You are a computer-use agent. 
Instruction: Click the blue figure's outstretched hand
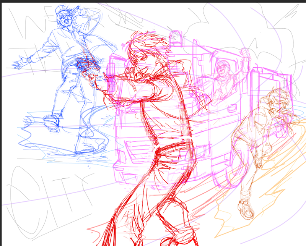coord(21,62)
